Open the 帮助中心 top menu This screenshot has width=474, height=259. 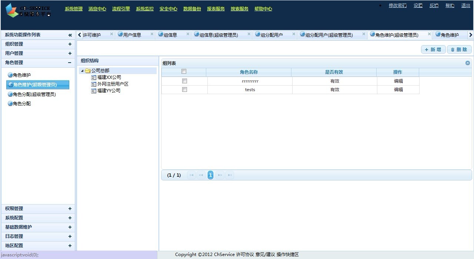pos(263,9)
